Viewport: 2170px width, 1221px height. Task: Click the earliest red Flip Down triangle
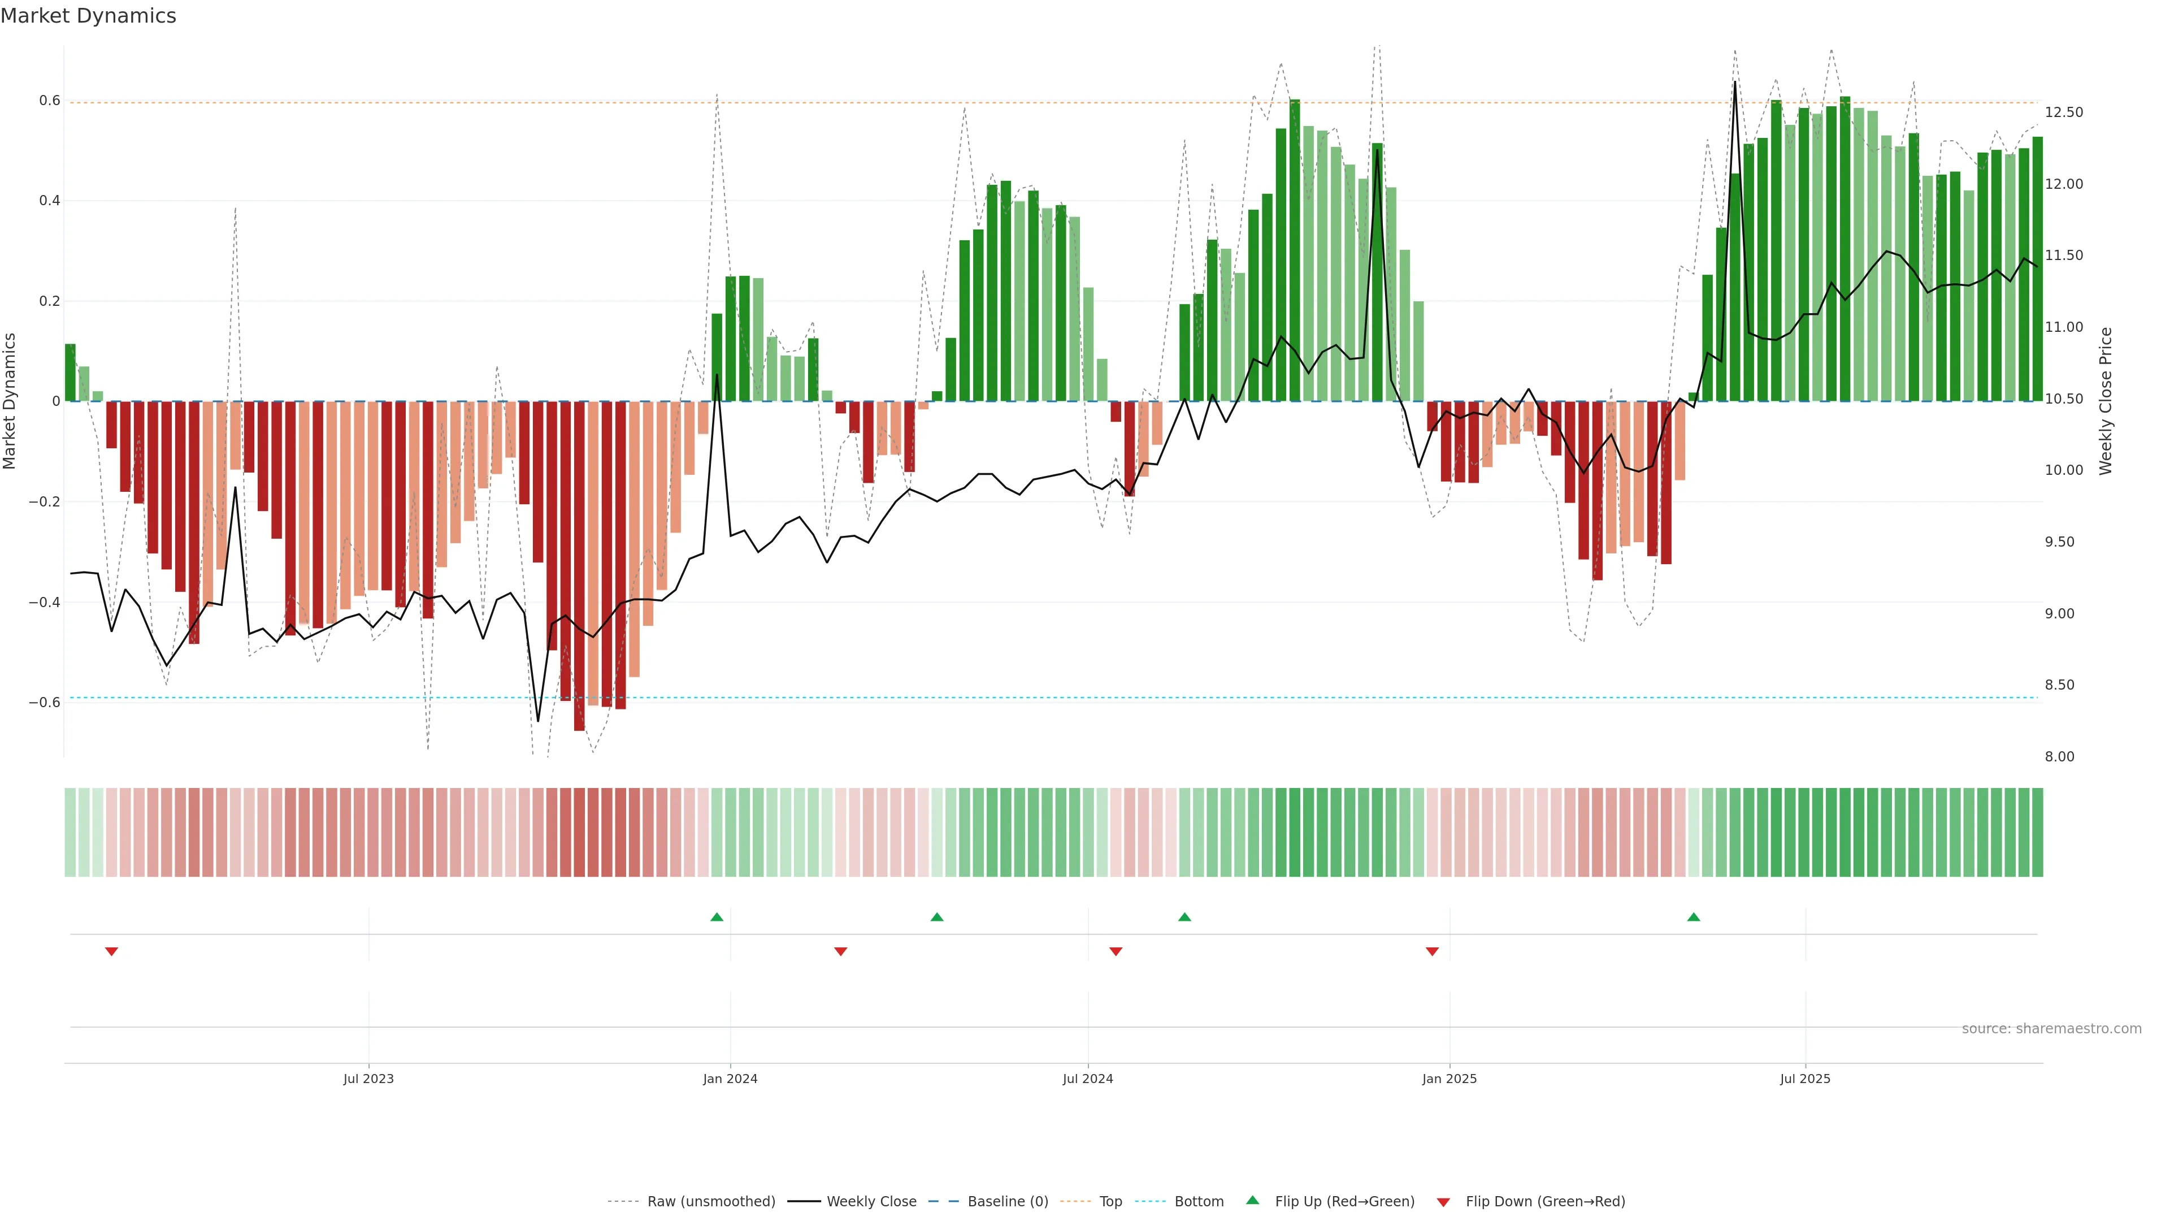[x=111, y=951]
